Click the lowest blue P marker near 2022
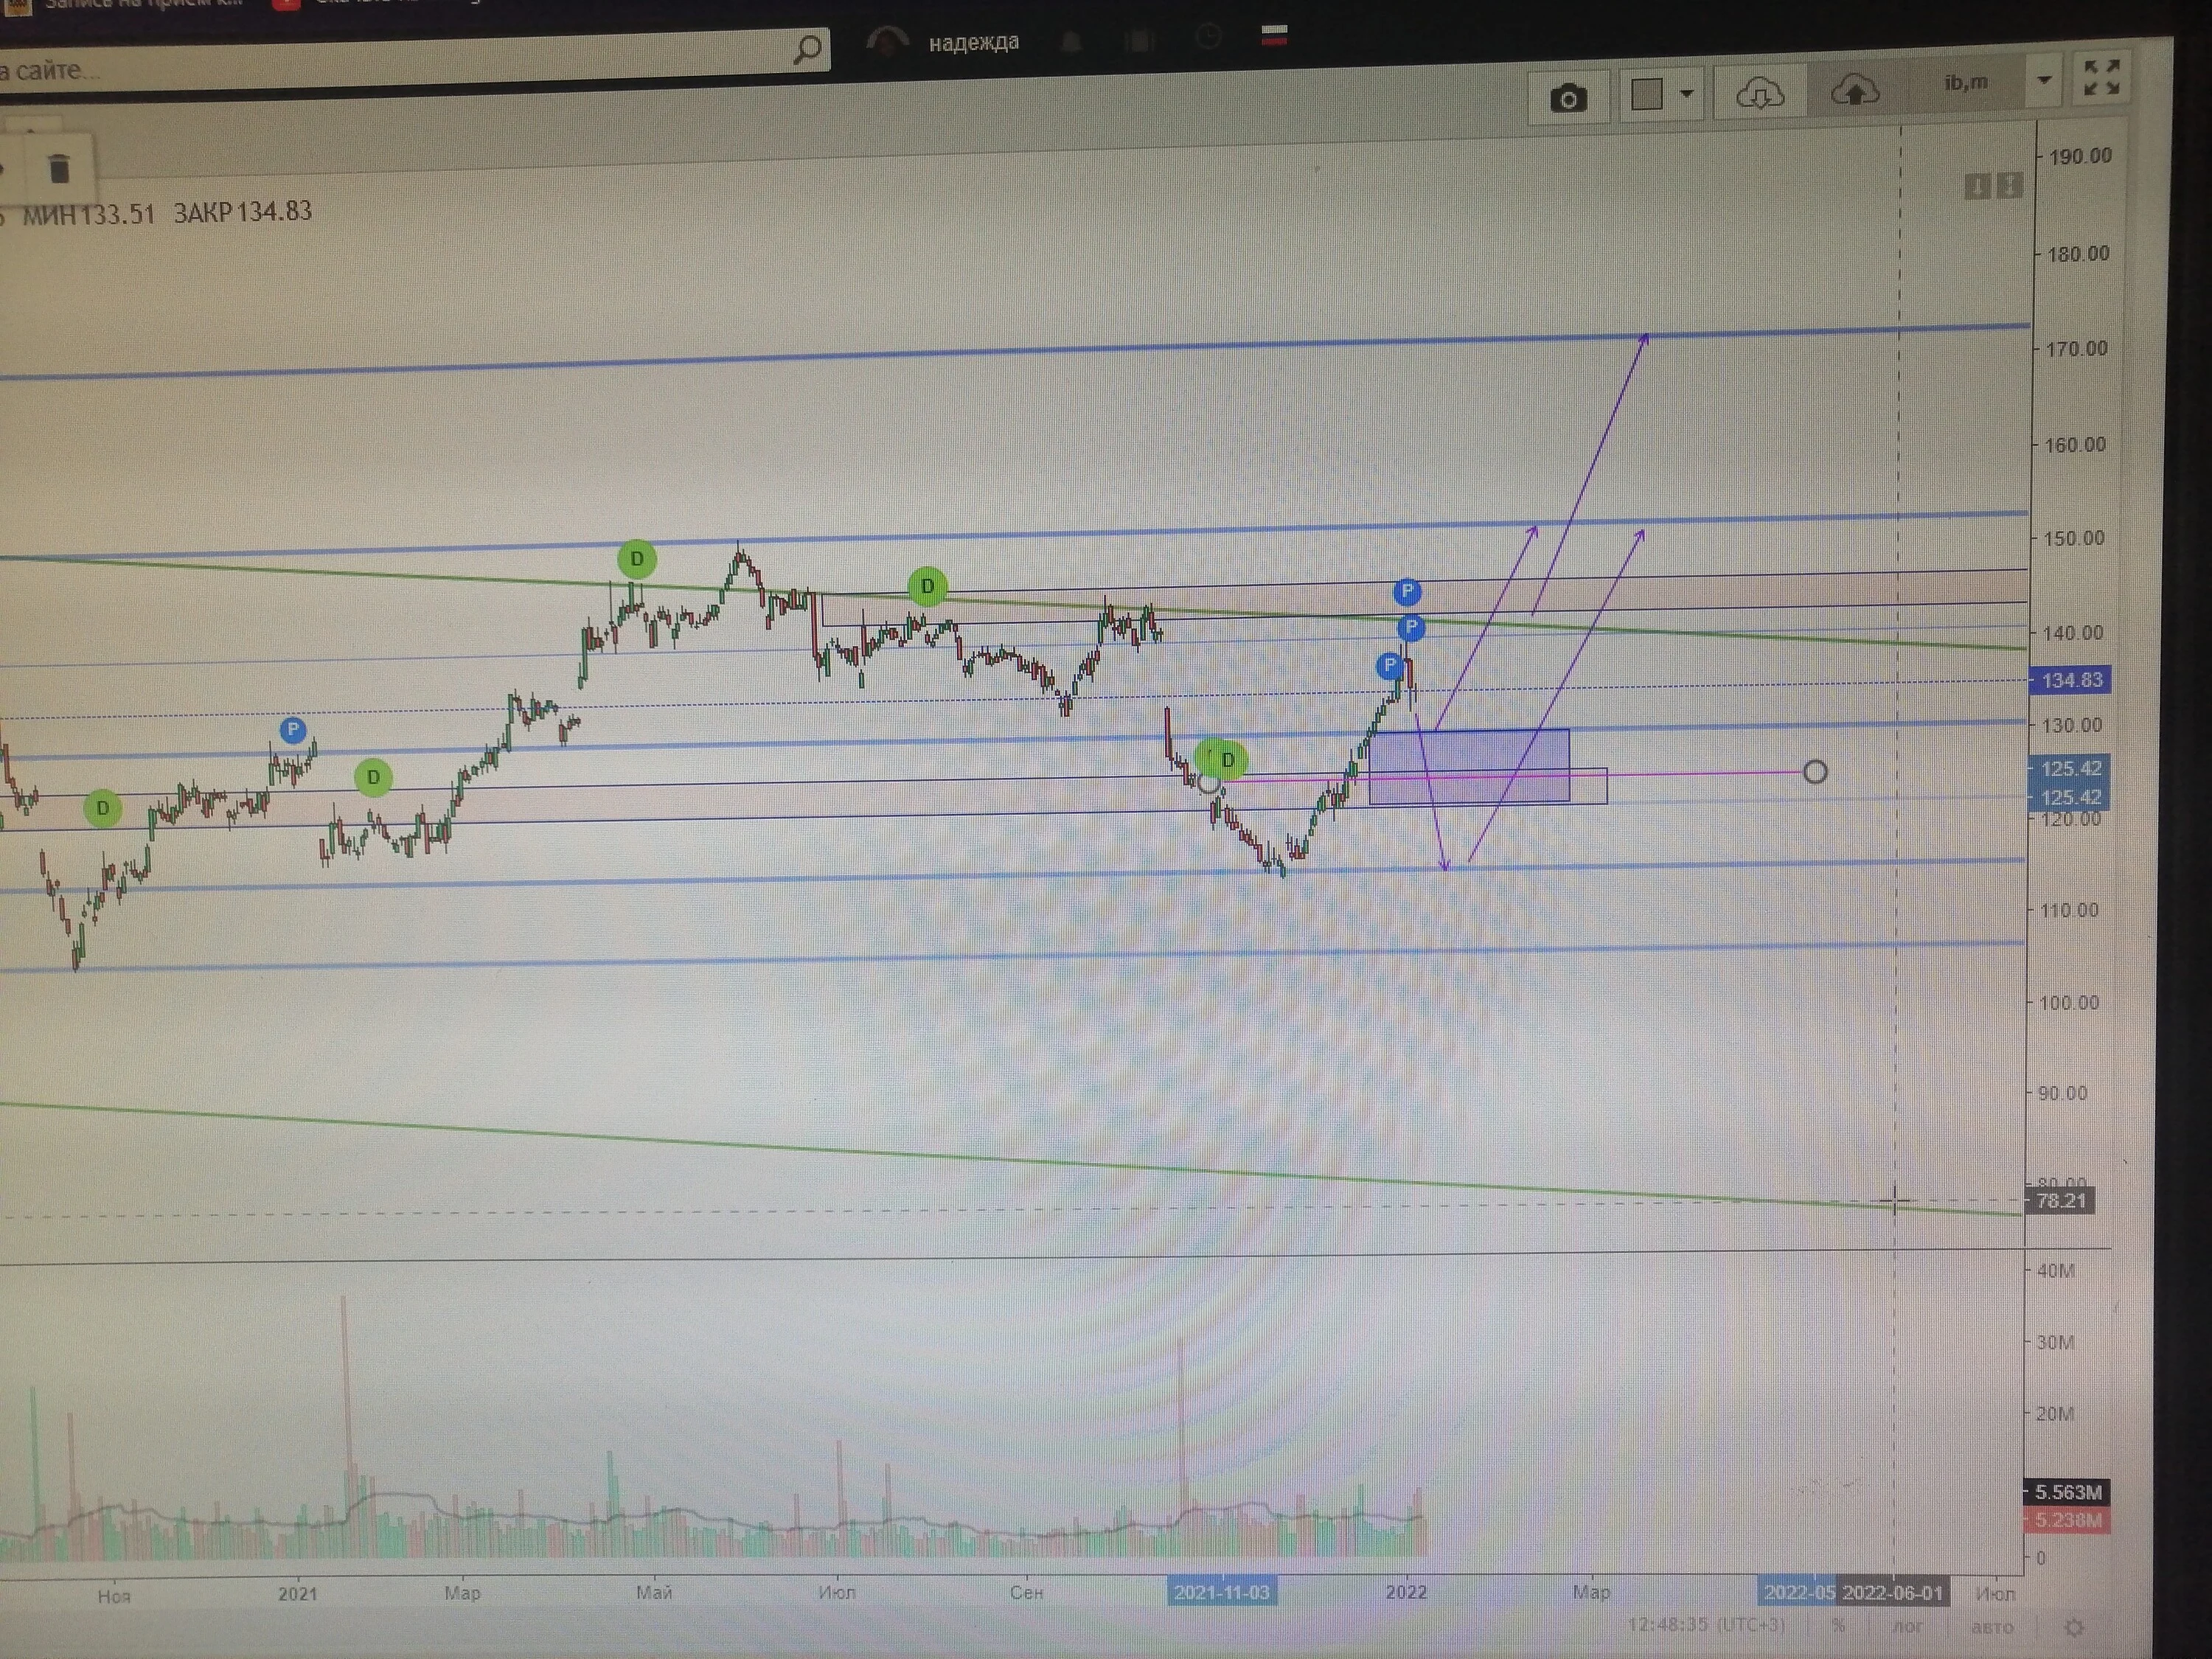This screenshot has height=1659, width=2212. pyautogui.click(x=1390, y=665)
